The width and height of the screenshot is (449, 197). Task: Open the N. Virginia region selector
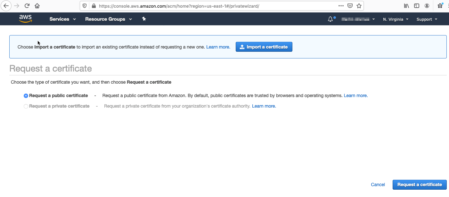point(396,19)
